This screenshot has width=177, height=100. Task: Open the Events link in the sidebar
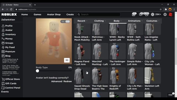[5, 92]
